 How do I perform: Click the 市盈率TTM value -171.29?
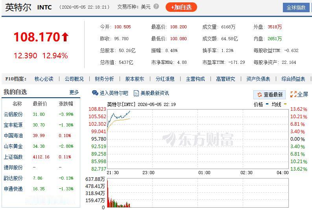236,62
